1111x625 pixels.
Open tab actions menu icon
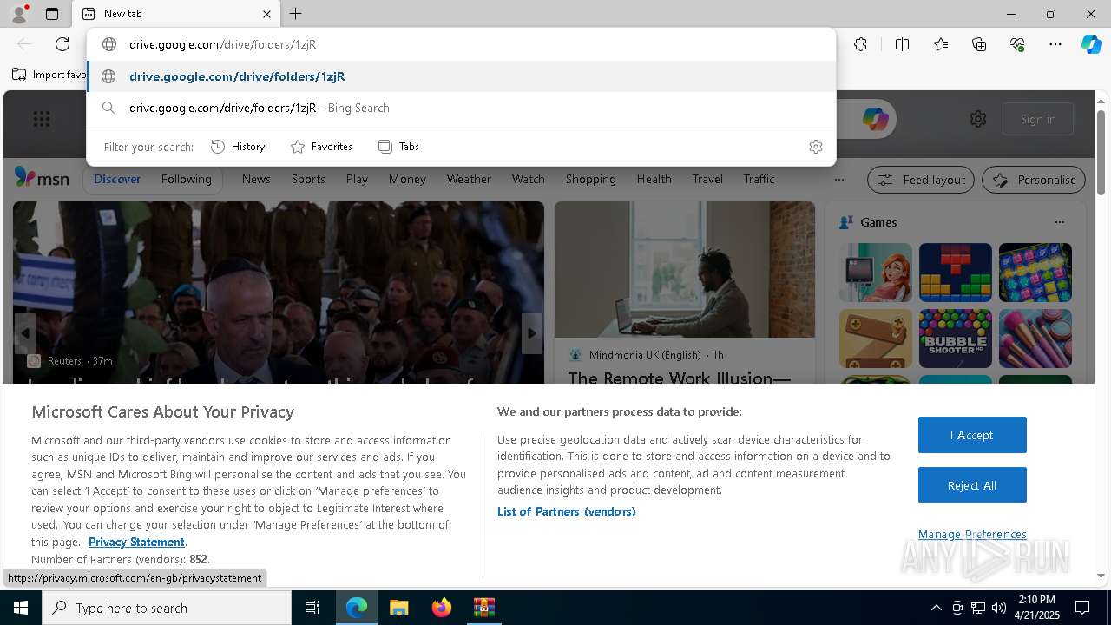coord(52,14)
